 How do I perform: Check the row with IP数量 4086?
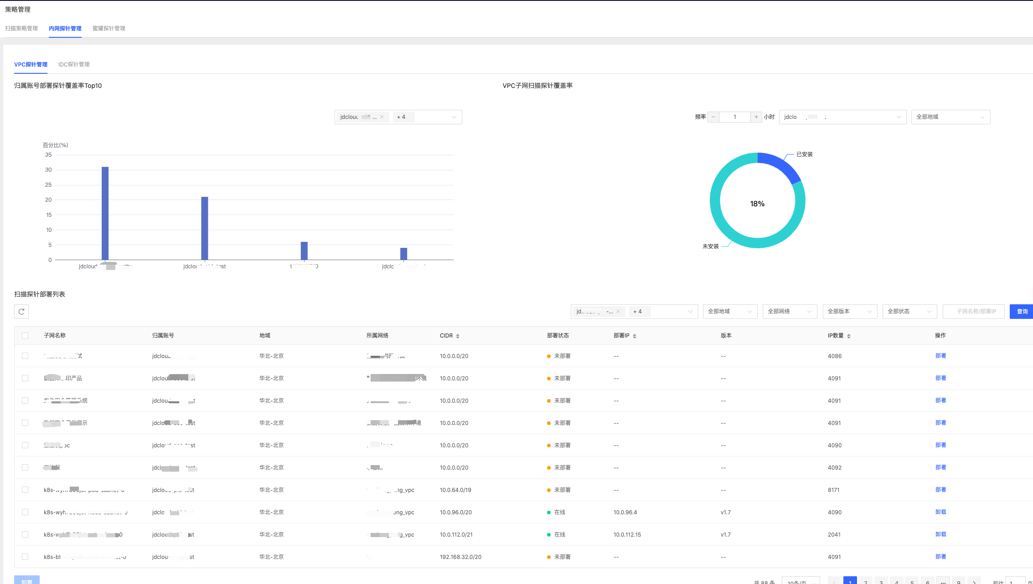point(25,356)
